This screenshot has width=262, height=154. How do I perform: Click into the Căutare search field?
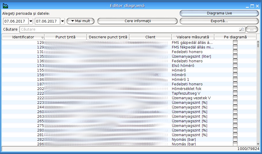(130, 29)
